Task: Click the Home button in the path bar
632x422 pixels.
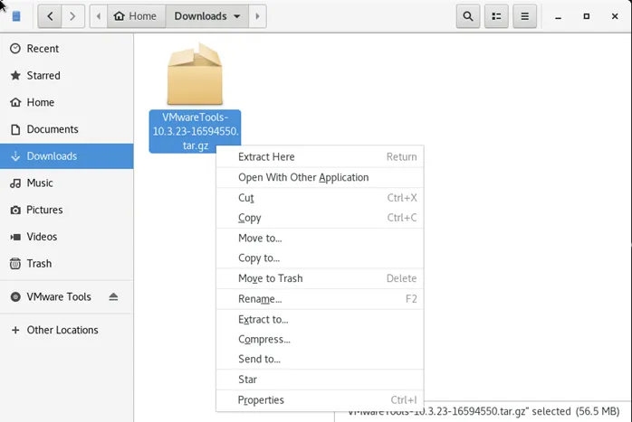Action: pos(136,16)
